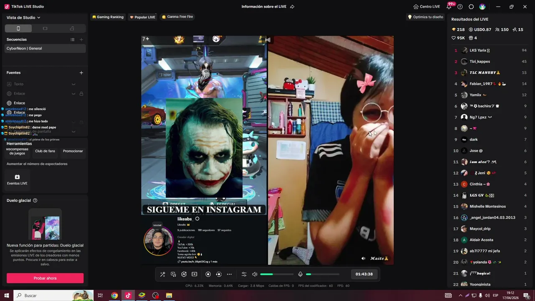Click the record button icon
This screenshot has height=301, width=535.
208,274
